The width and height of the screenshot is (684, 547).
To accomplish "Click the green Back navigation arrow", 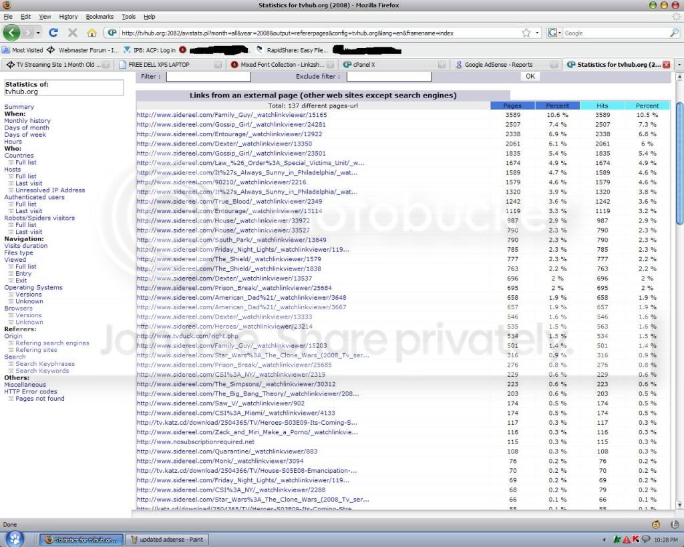I will tap(11, 33).
